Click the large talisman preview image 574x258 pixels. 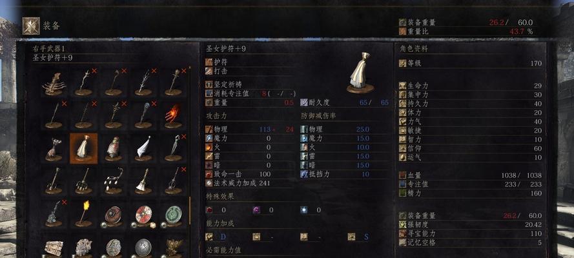coord(360,73)
